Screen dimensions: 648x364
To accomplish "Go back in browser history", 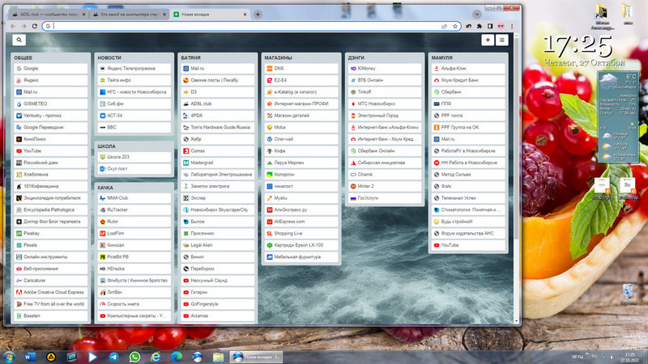I will click(x=13, y=26).
